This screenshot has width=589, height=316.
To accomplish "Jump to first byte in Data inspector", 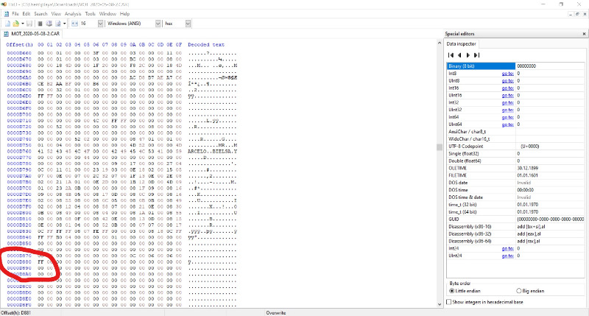I will (x=451, y=55).
